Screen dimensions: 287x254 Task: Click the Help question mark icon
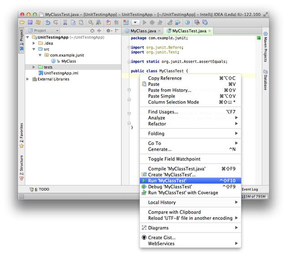[x=187, y=22]
